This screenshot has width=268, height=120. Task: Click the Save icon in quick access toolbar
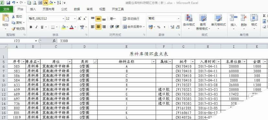click(x=8, y=3)
